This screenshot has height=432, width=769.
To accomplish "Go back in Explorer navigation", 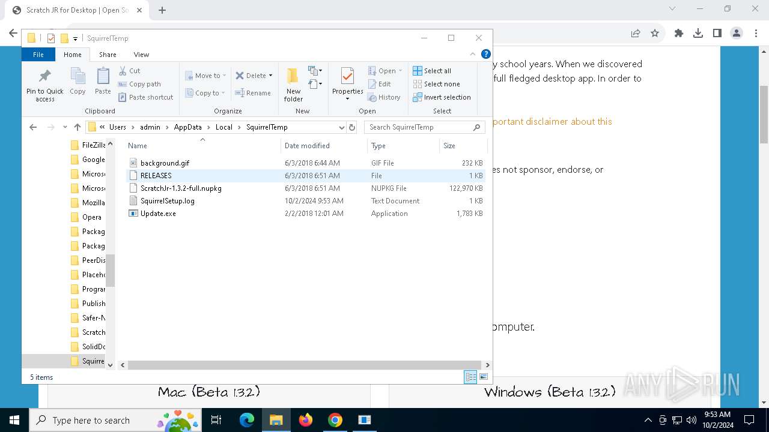I will [x=33, y=127].
